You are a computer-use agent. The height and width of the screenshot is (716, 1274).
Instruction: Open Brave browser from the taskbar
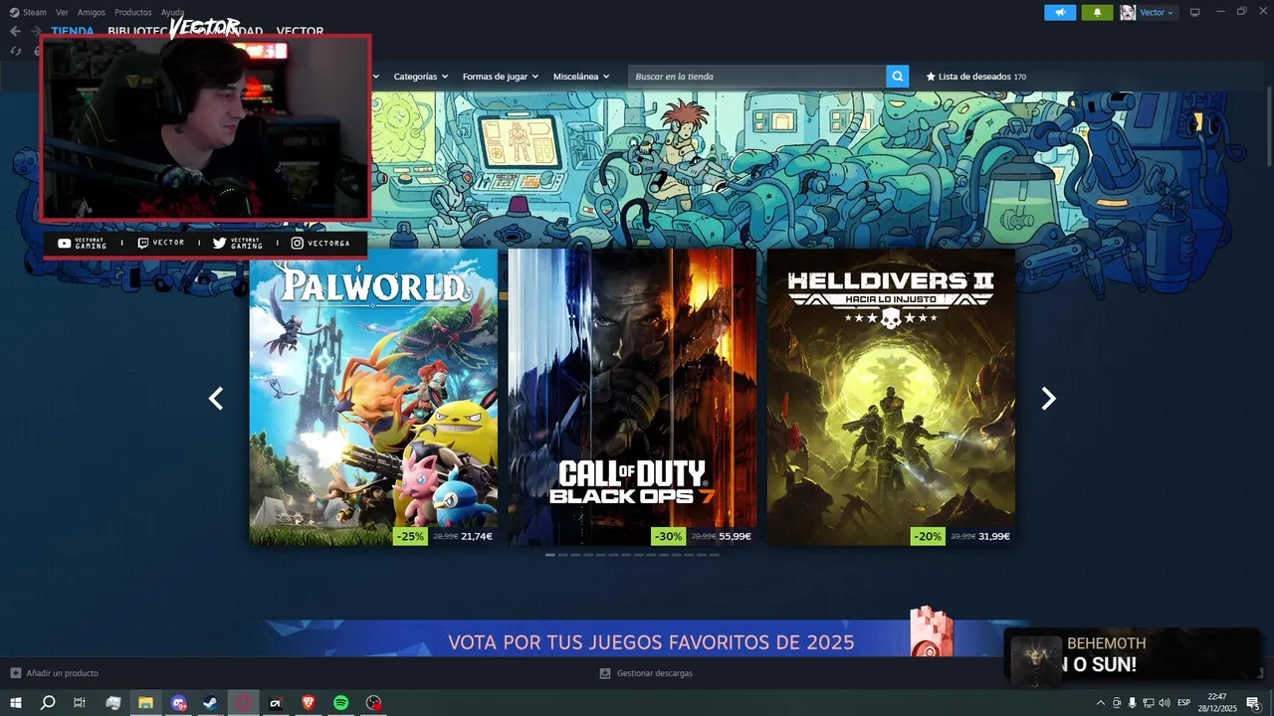[x=309, y=703]
